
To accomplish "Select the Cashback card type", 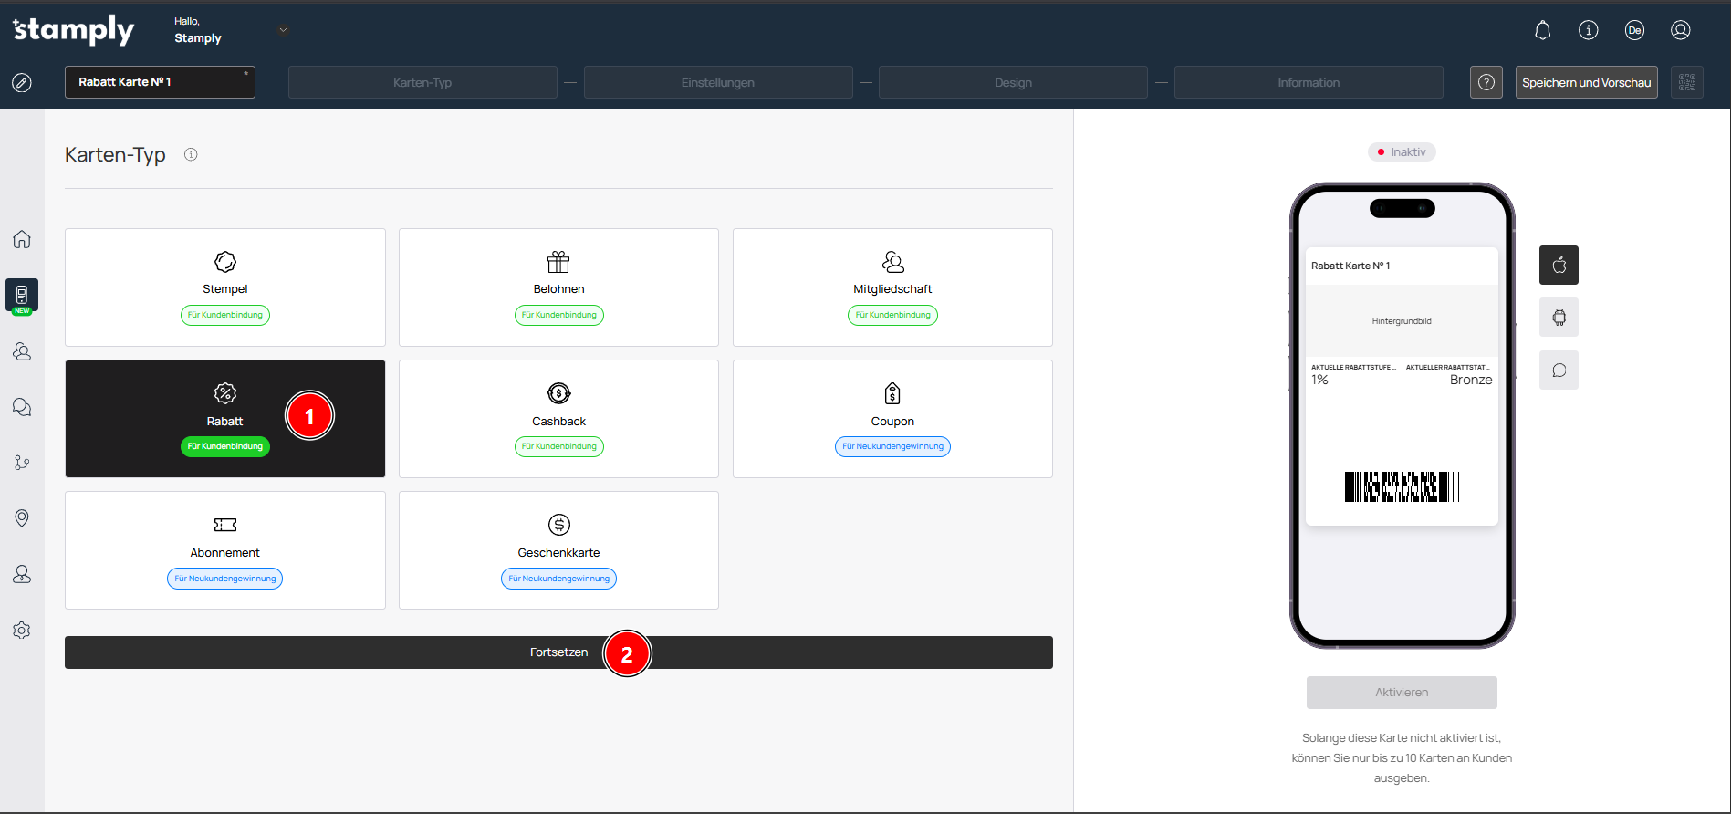I will pyautogui.click(x=558, y=419).
